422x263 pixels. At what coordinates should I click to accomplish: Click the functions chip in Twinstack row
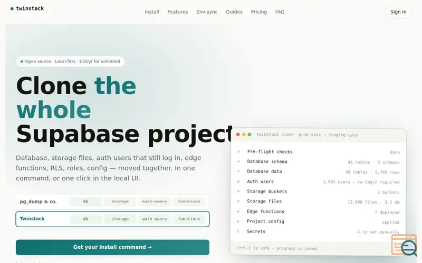click(189, 219)
